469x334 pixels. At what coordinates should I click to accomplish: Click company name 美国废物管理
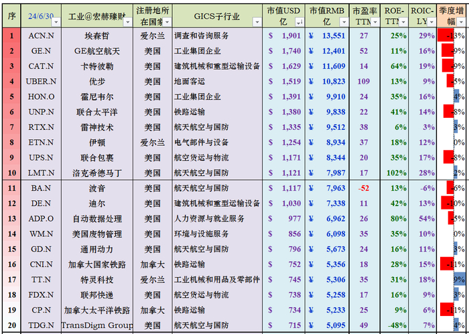point(97,234)
